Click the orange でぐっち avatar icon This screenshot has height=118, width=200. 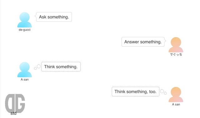click(x=176, y=45)
